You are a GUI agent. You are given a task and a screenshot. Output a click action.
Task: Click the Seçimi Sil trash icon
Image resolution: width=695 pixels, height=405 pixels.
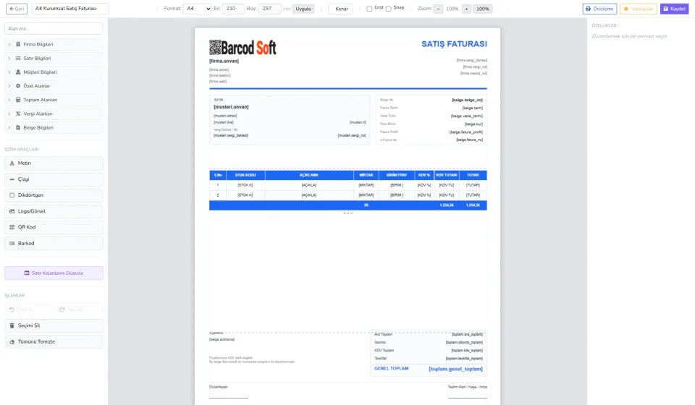tap(12, 325)
